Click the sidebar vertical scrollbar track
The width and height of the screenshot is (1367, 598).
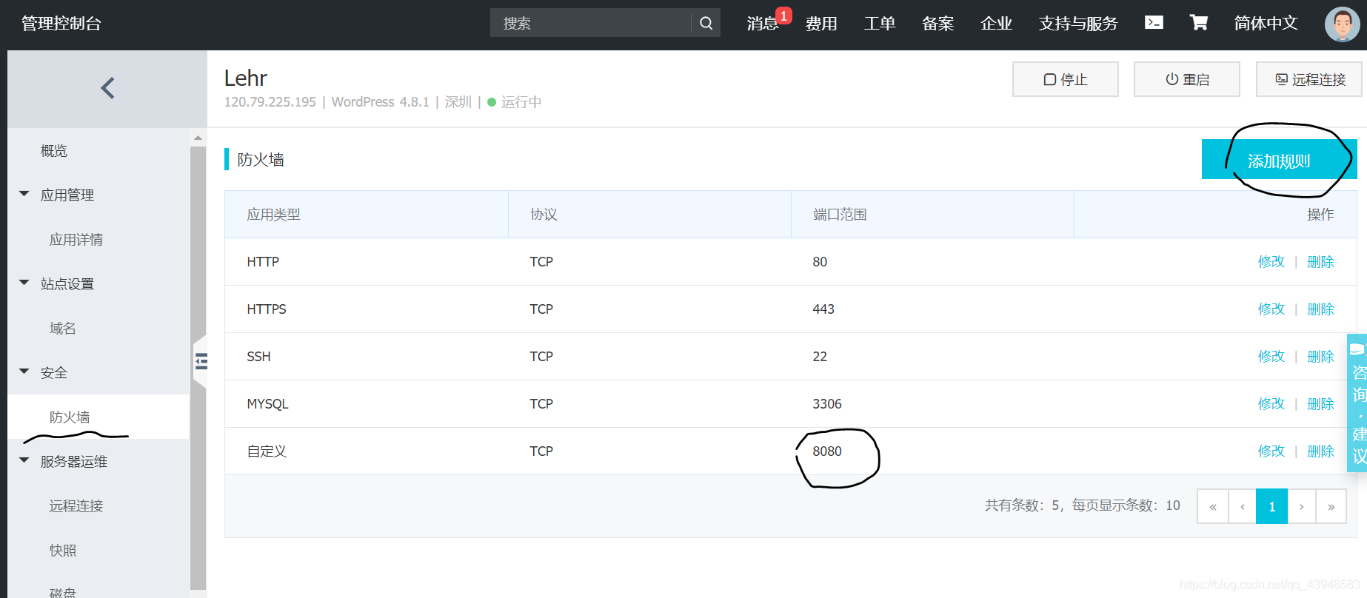click(198, 366)
